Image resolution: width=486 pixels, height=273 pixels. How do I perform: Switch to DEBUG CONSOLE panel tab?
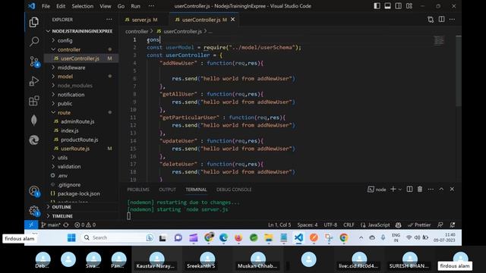[x=234, y=190]
